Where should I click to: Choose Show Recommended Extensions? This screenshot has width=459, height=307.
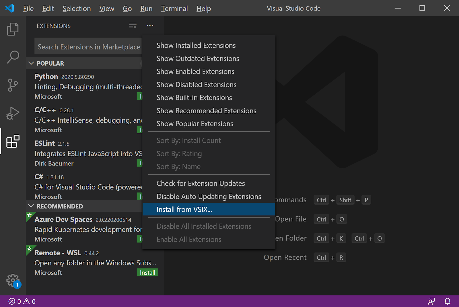(209, 111)
